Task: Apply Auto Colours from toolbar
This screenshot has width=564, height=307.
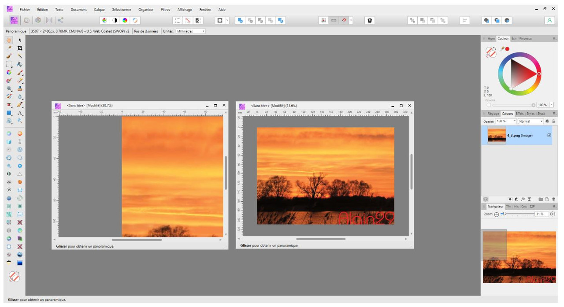Action: point(125,20)
